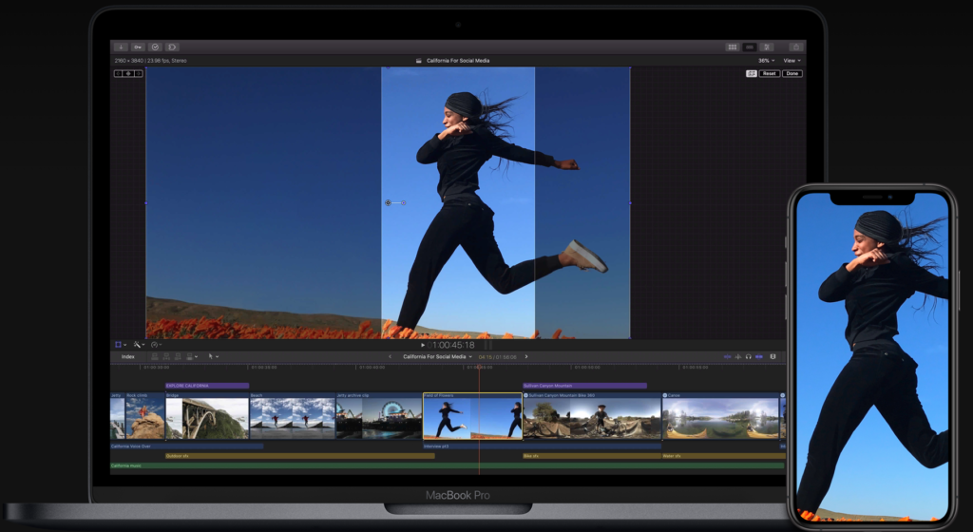Click the playhead on timeline ruler

pos(479,367)
